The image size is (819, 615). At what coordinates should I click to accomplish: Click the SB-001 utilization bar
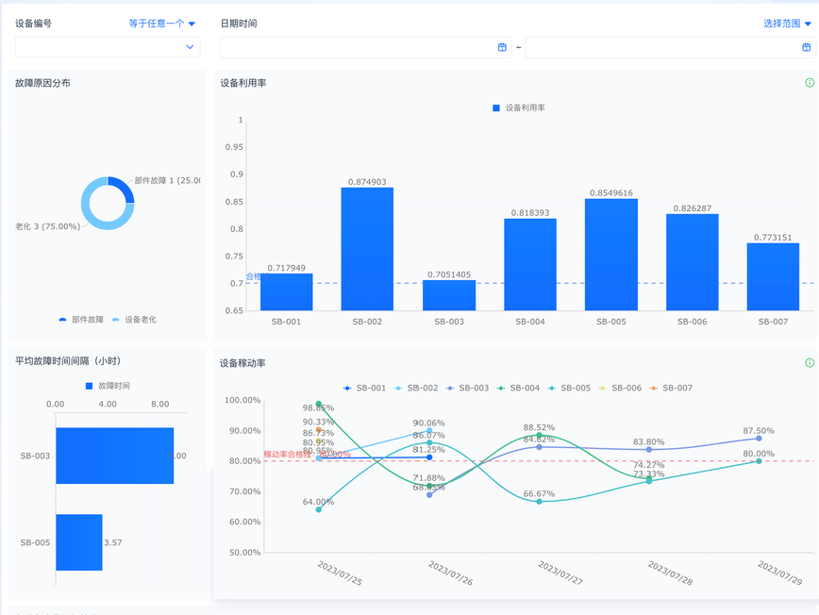[286, 291]
